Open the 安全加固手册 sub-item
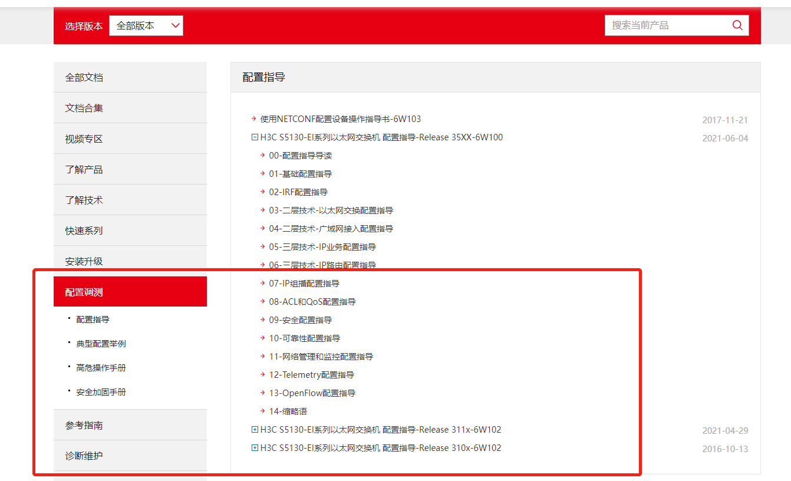Viewport: 791px width, 481px height. coord(101,392)
